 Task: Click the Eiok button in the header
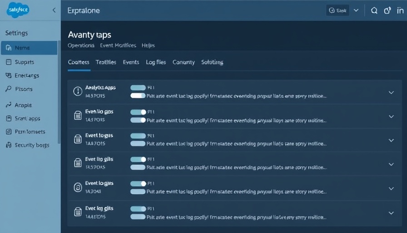(338, 10)
